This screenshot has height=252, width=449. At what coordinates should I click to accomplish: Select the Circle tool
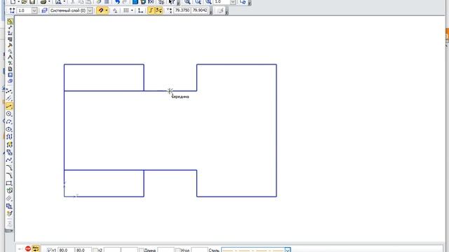click(9, 114)
